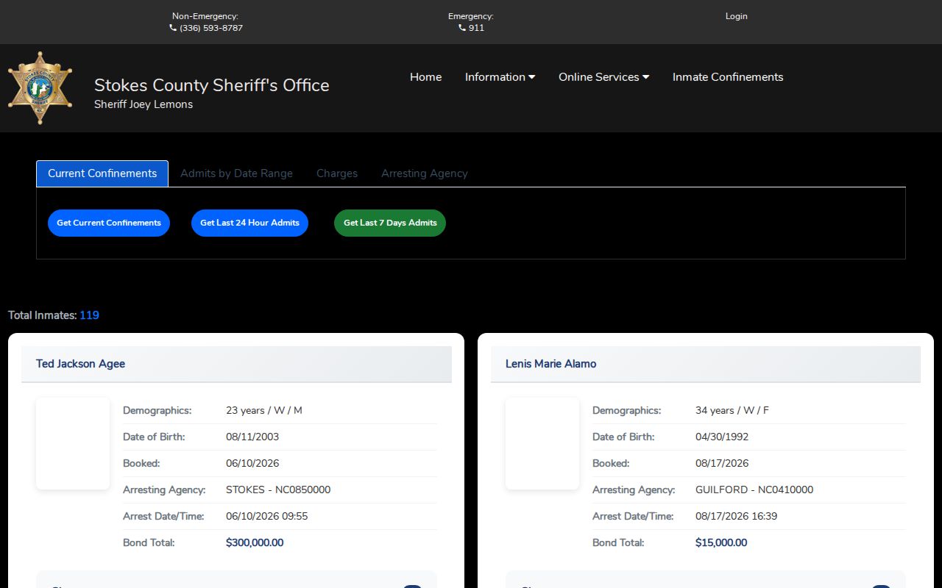The height and width of the screenshot is (588, 942).
Task: Click arresting agency STOKES - NC0850000
Action: pos(278,490)
